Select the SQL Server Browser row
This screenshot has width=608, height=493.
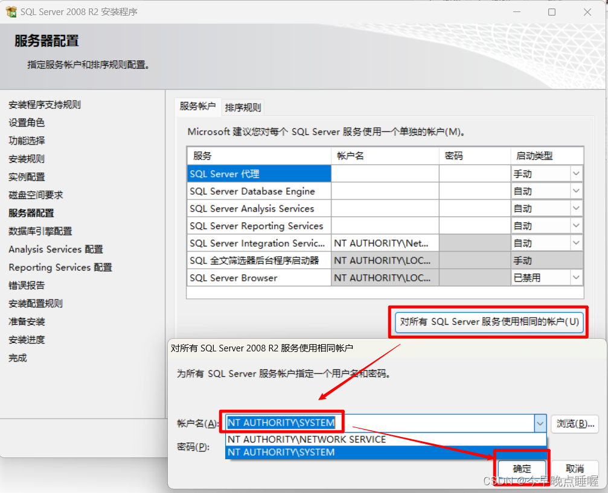259,278
